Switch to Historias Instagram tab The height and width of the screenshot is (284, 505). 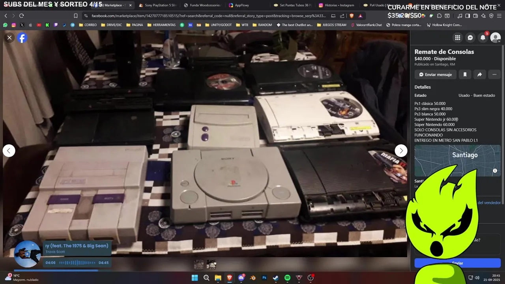[337, 5]
